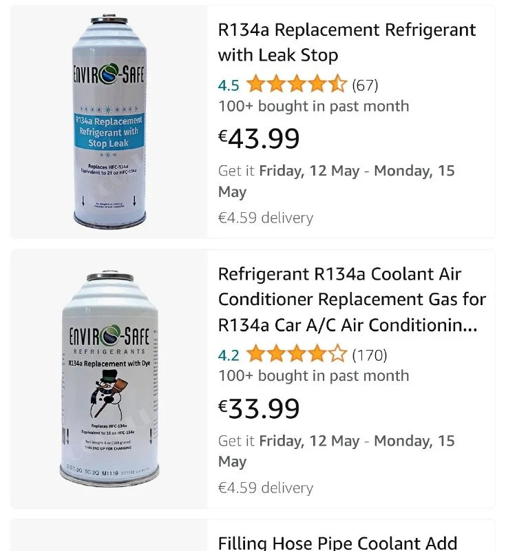This screenshot has width=506, height=551.
Task: Open the Filling Hose Pipe Coolant Add listing
Action: (x=337, y=542)
